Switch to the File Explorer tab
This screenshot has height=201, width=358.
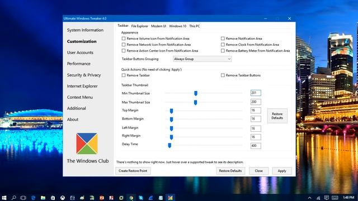[140, 26]
